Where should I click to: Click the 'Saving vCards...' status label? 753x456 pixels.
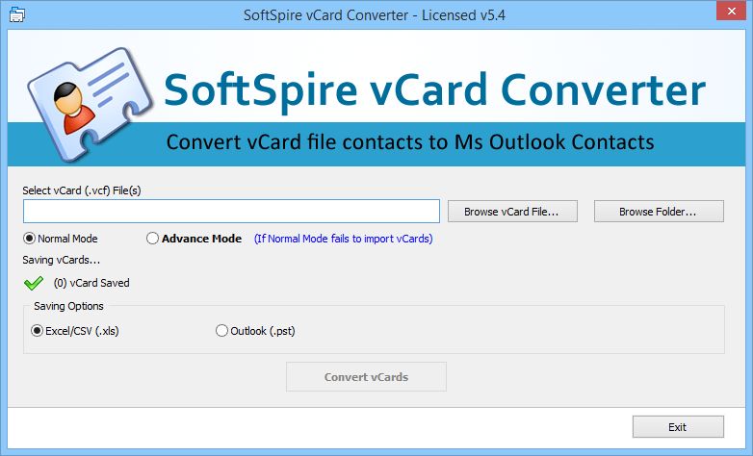[61, 260]
